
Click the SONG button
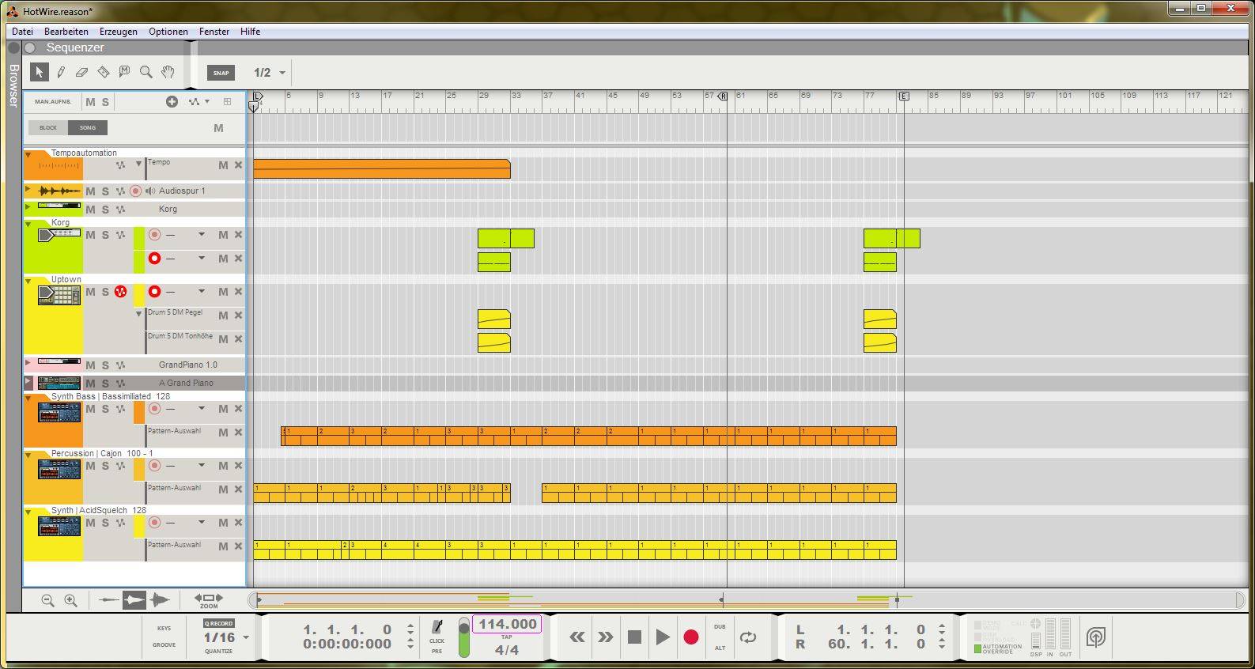[88, 127]
